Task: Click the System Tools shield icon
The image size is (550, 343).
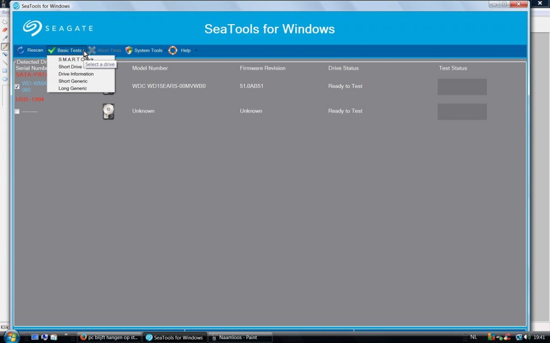Action: 129,50
